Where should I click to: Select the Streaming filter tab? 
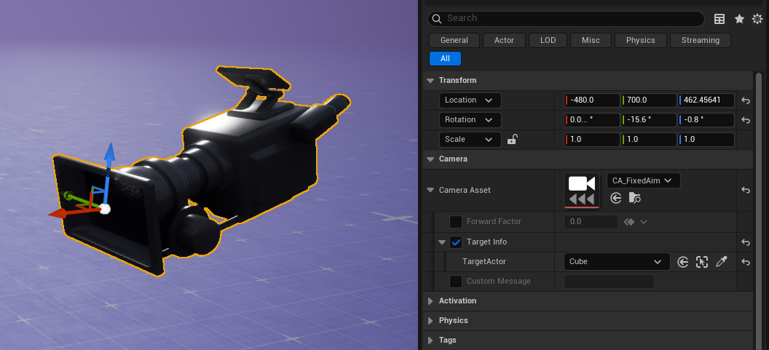pos(701,40)
